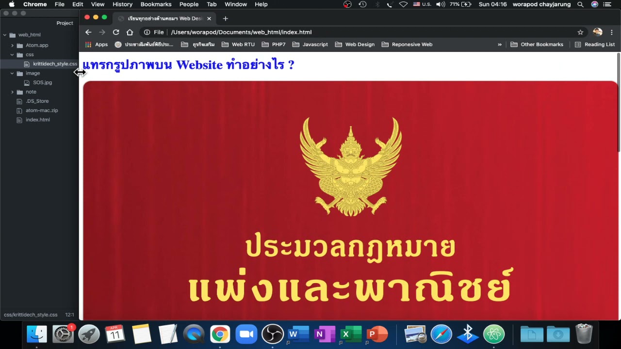Open the Downloads folder stack in Dock
The width and height of the screenshot is (621, 349).
558,334
